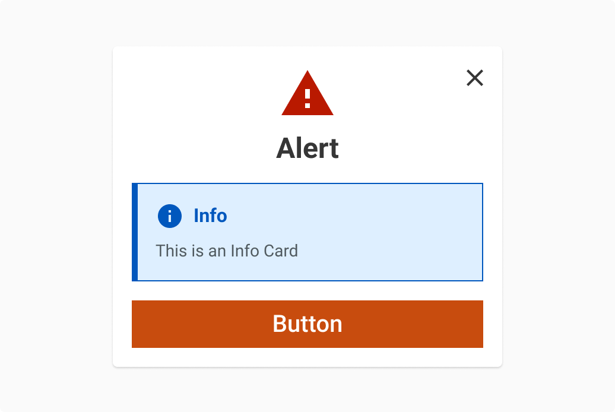Dismiss the modal using the cross icon
Screen dimensions: 615x412
[474, 78]
